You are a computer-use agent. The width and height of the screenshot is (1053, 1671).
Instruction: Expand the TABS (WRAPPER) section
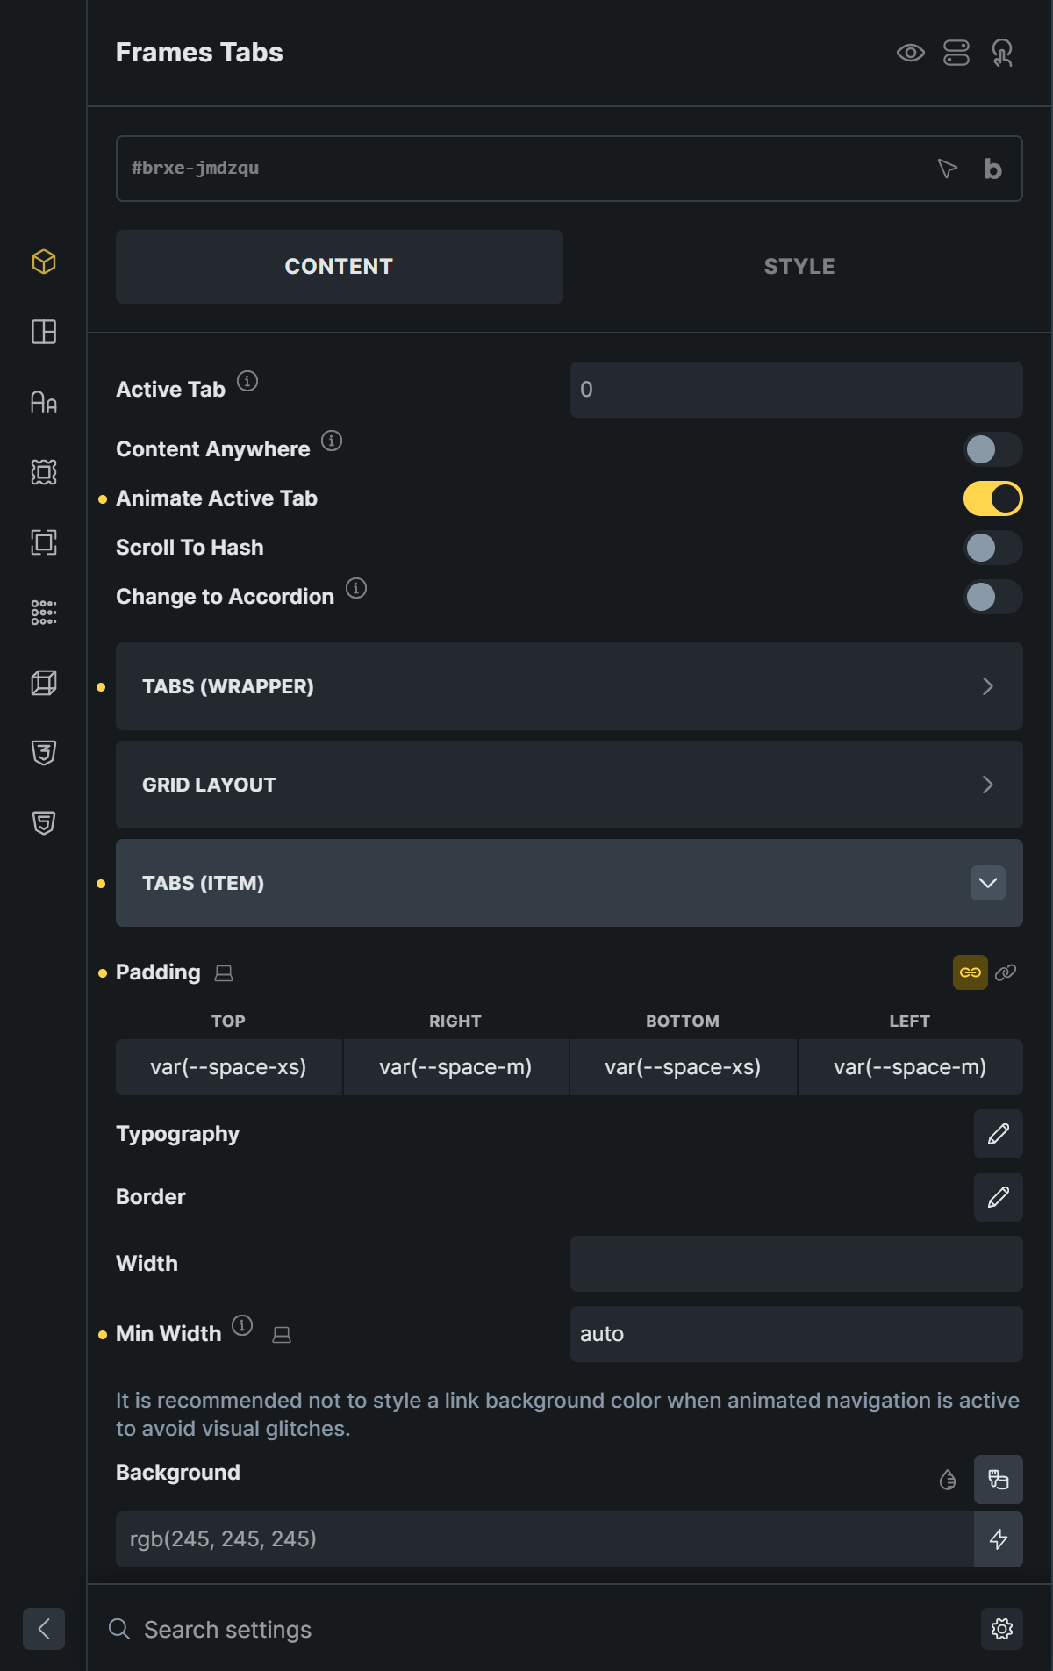point(569,686)
